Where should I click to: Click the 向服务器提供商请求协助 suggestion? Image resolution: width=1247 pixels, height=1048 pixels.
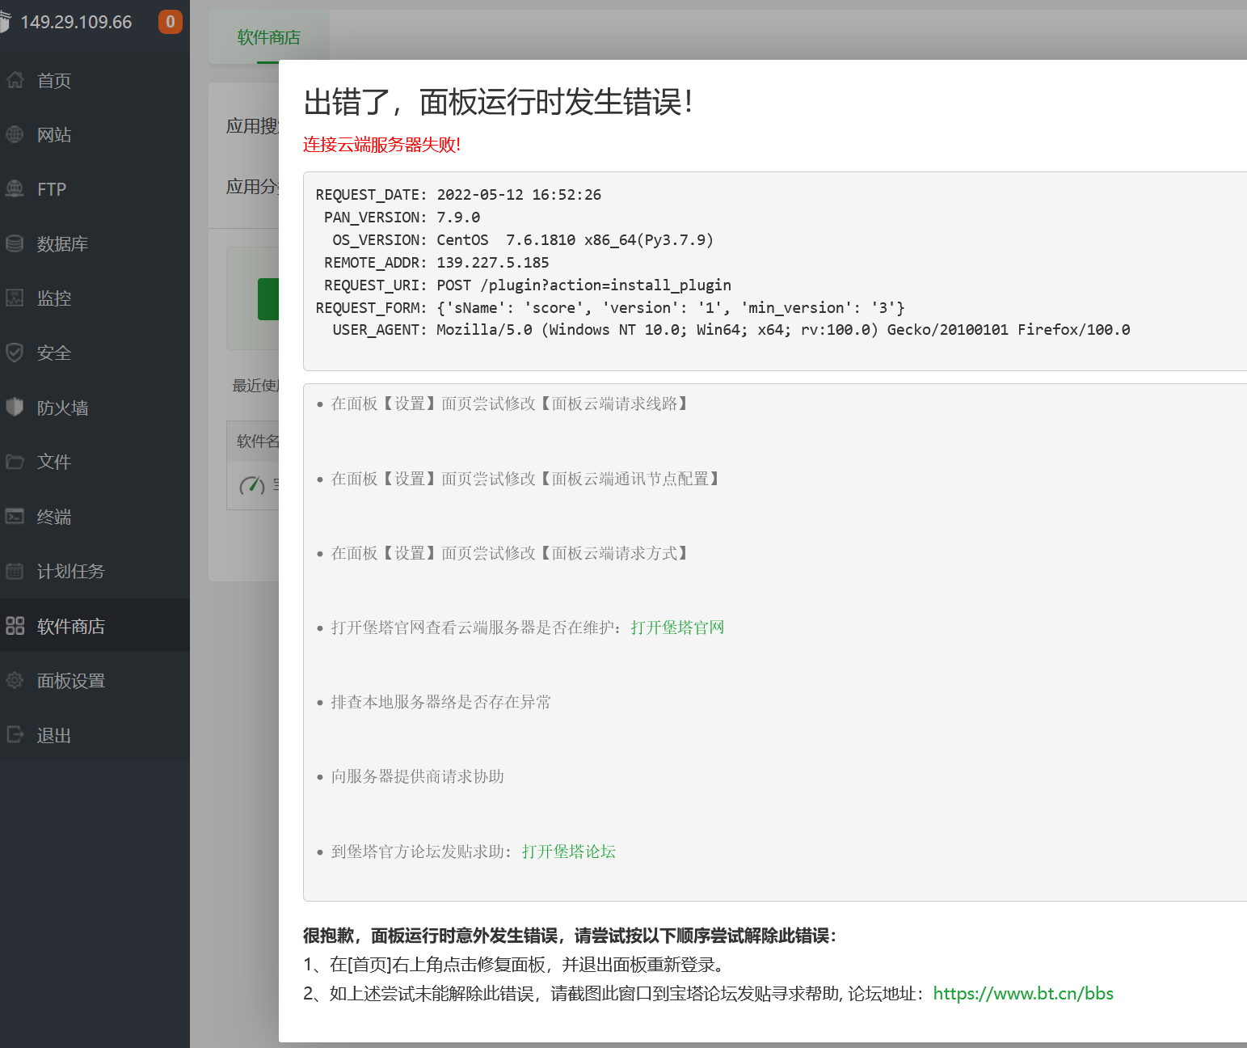(x=418, y=776)
